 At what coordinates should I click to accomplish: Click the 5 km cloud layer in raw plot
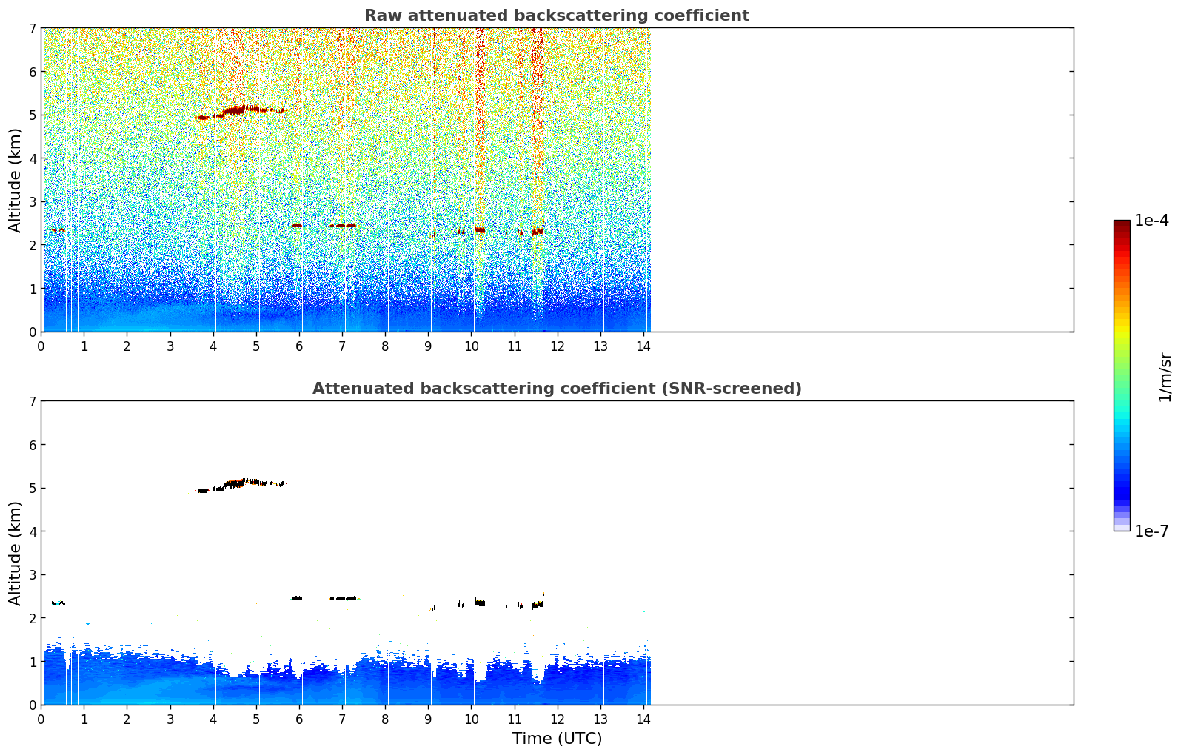(242, 111)
